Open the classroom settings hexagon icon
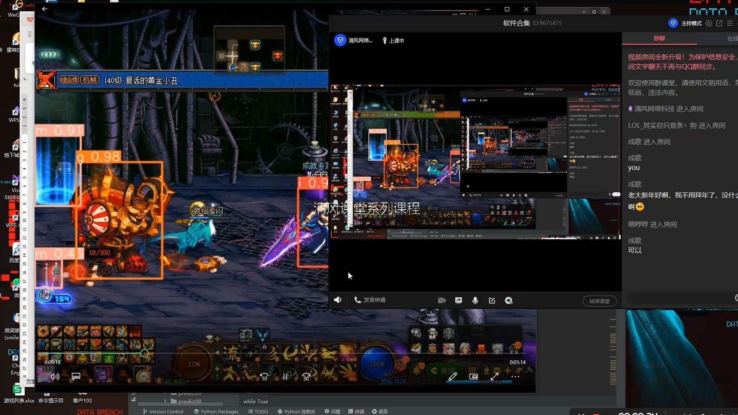Image resolution: width=738 pixels, height=415 pixels. point(708,23)
